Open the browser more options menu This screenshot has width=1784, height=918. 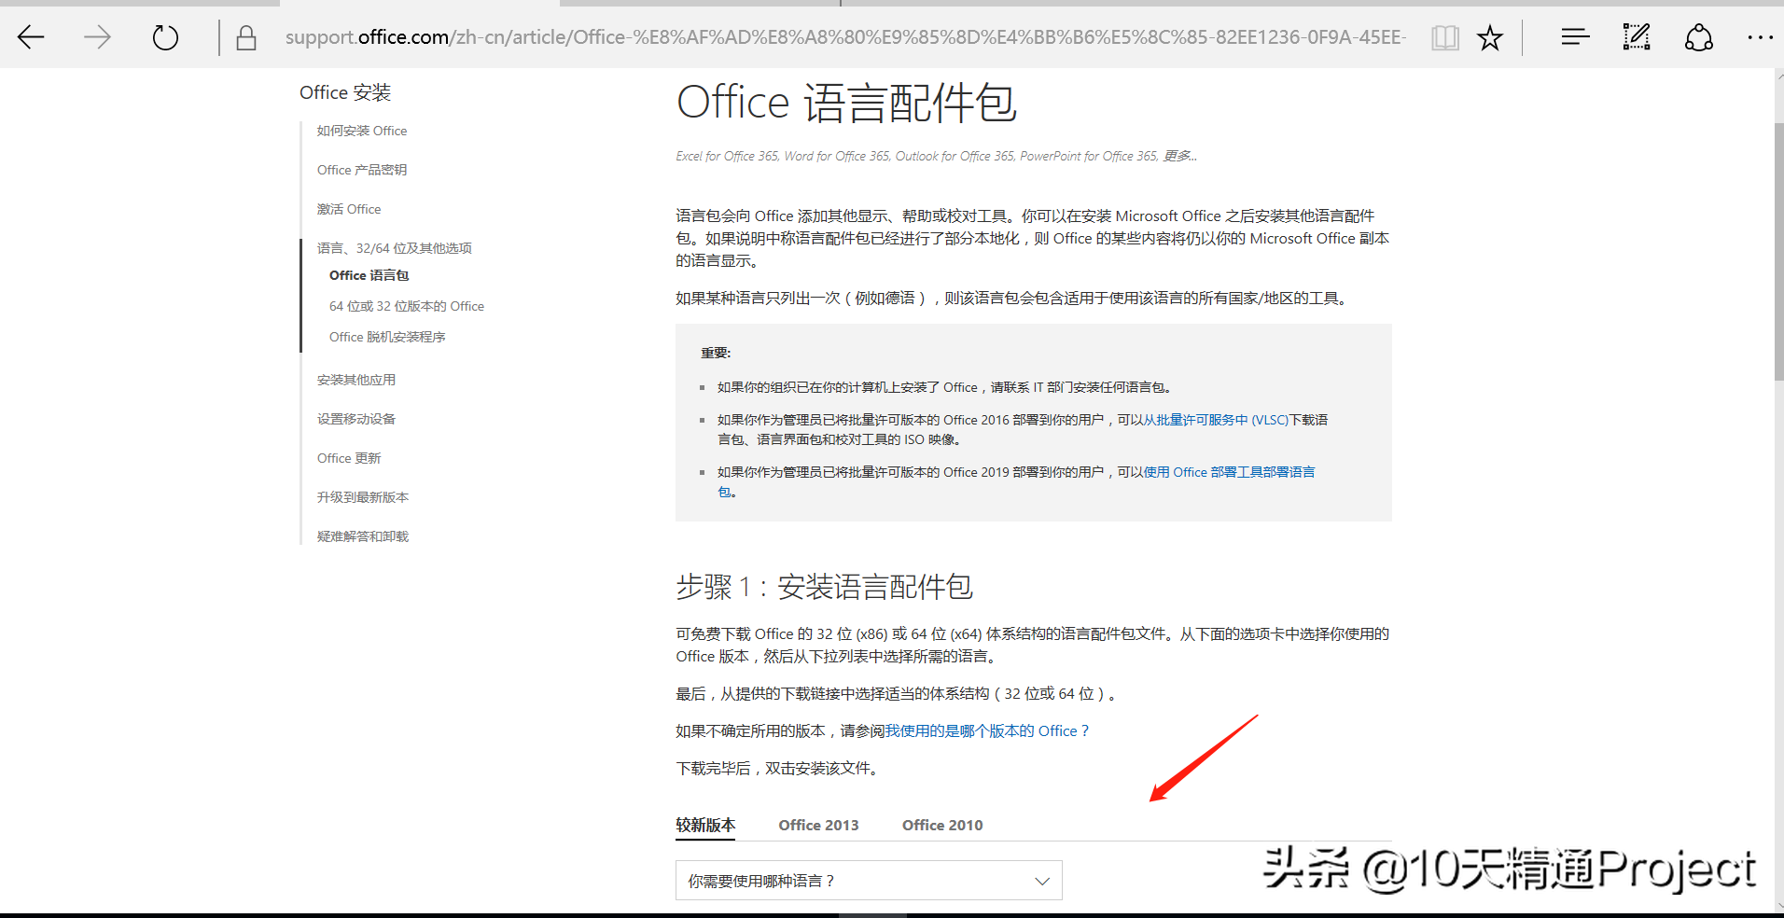[x=1760, y=37]
